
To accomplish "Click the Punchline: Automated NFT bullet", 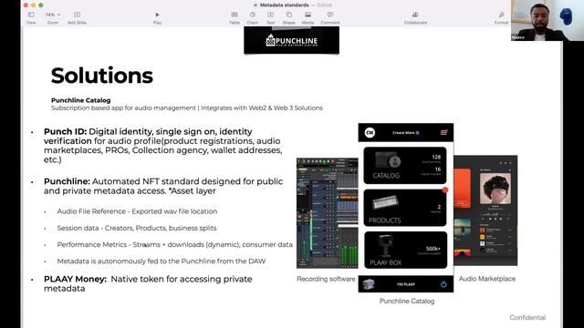I will coord(163,186).
